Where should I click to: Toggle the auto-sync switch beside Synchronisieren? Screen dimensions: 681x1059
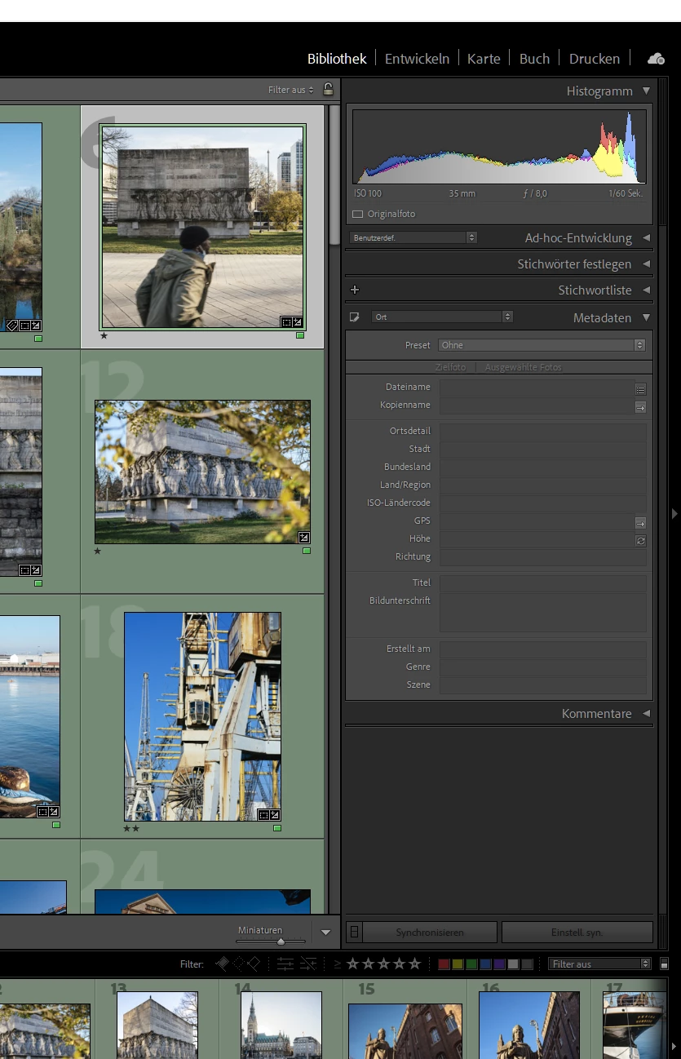(353, 932)
